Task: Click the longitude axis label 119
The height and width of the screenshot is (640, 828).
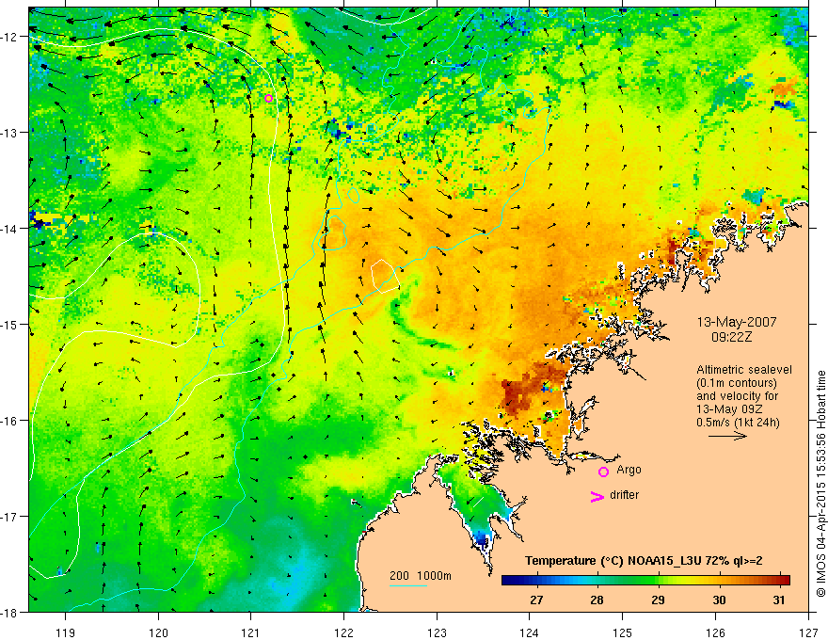Action: [x=66, y=632]
